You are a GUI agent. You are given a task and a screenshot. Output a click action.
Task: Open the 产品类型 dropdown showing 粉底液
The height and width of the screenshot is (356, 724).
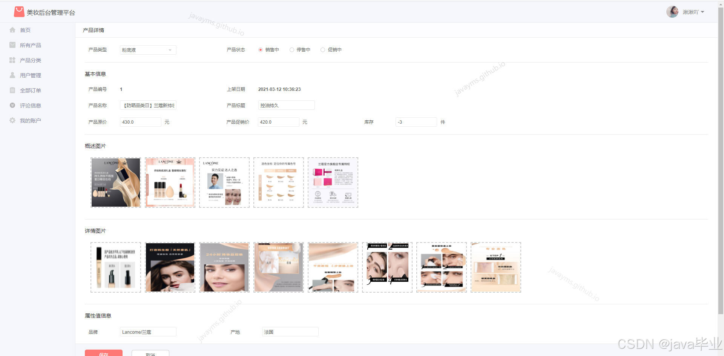tap(148, 50)
